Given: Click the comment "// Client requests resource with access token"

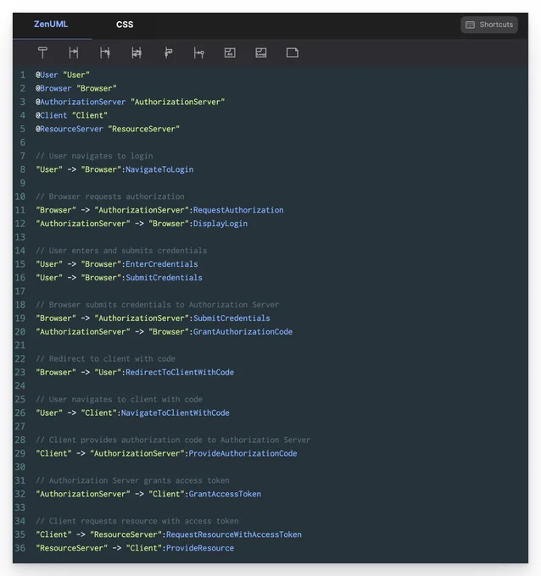Looking at the screenshot, I should point(137,521).
